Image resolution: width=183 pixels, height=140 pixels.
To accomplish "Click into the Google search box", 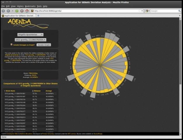I will (164, 11).
